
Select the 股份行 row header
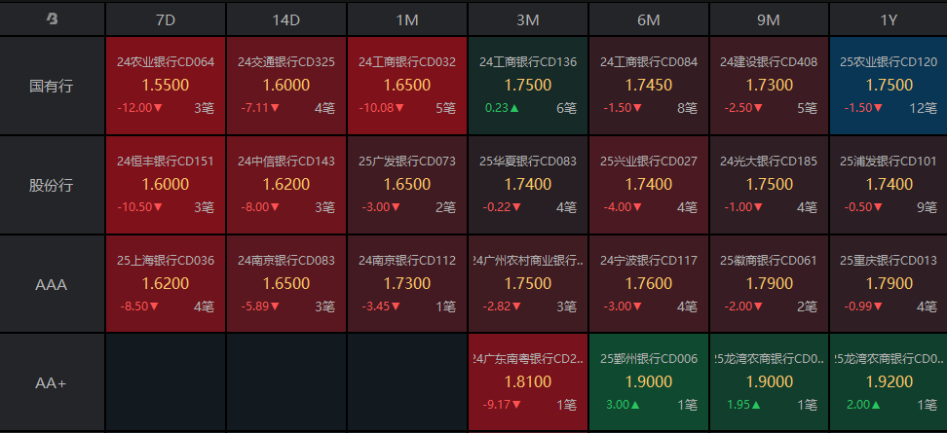tap(52, 185)
